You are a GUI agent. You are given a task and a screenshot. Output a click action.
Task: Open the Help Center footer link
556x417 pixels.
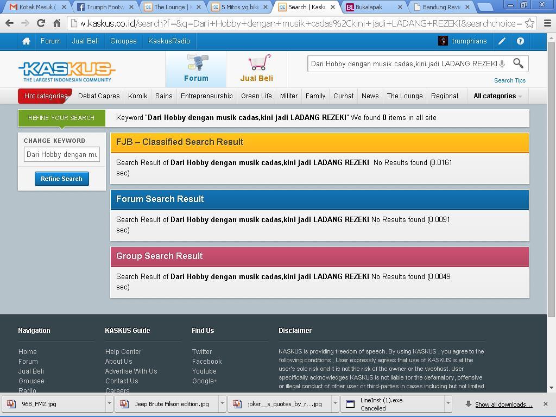click(x=123, y=352)
